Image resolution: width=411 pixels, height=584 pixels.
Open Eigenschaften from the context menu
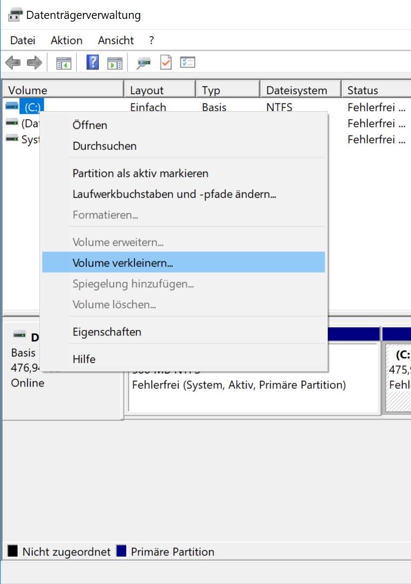(x=107, y=332)
